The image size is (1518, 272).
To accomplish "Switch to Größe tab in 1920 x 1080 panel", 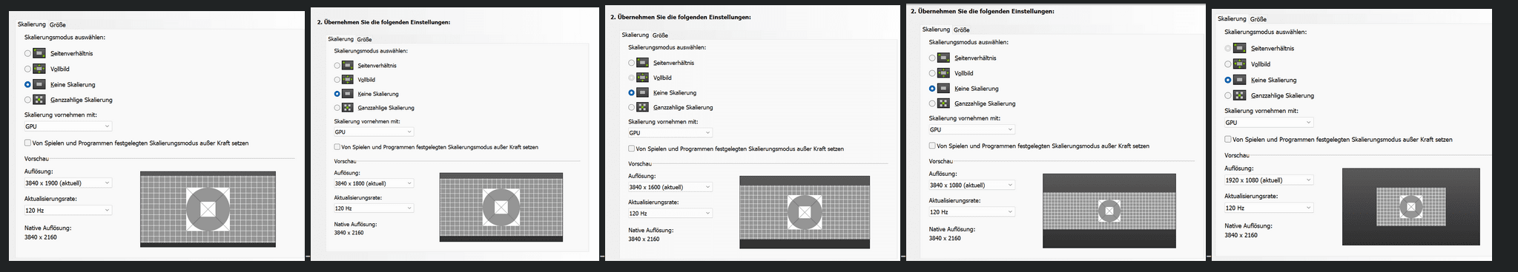I will pos(1258,19).
